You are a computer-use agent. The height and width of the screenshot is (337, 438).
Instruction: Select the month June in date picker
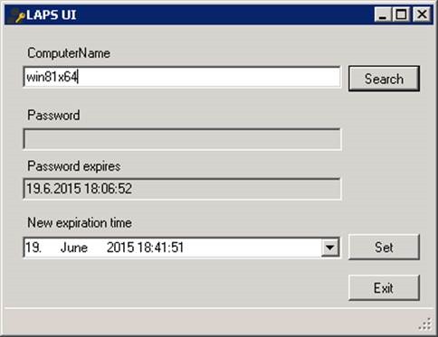pos(74,248)
